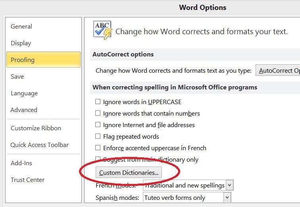Select the Proofing category in sidebar
The image size is (300, 207).
(43, 60)
